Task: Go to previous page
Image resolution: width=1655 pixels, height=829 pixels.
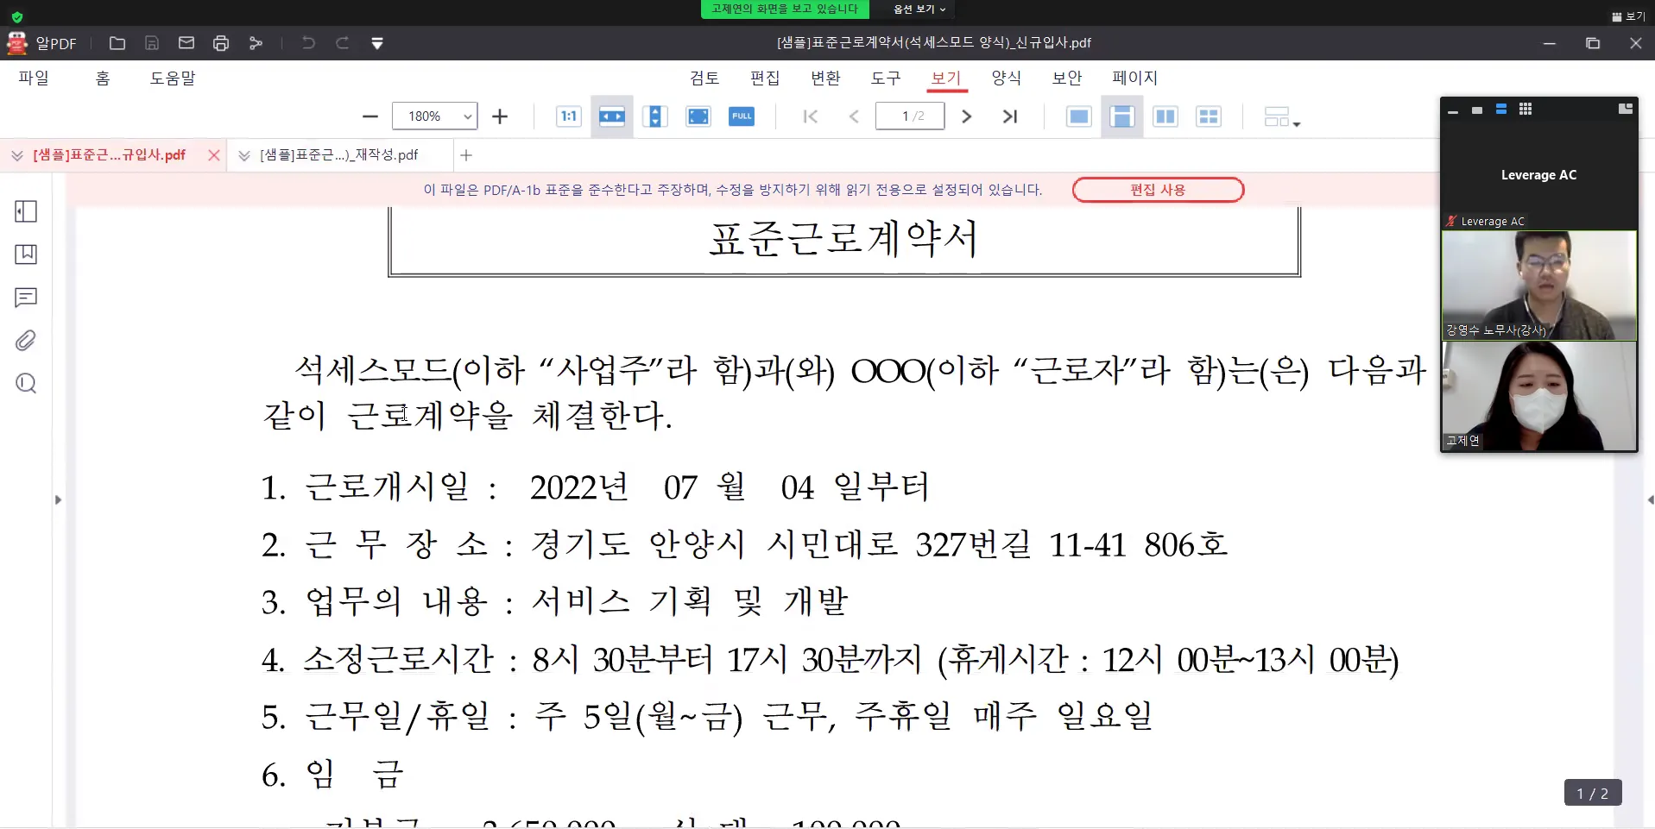Action: pos(854,116)
